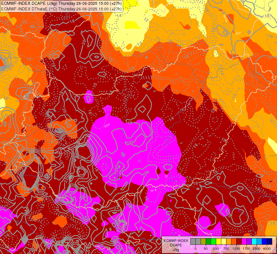Pick the dark red legend swatch
The height and width of the screenshot is (254, 277).
click(x=239, y=241)
